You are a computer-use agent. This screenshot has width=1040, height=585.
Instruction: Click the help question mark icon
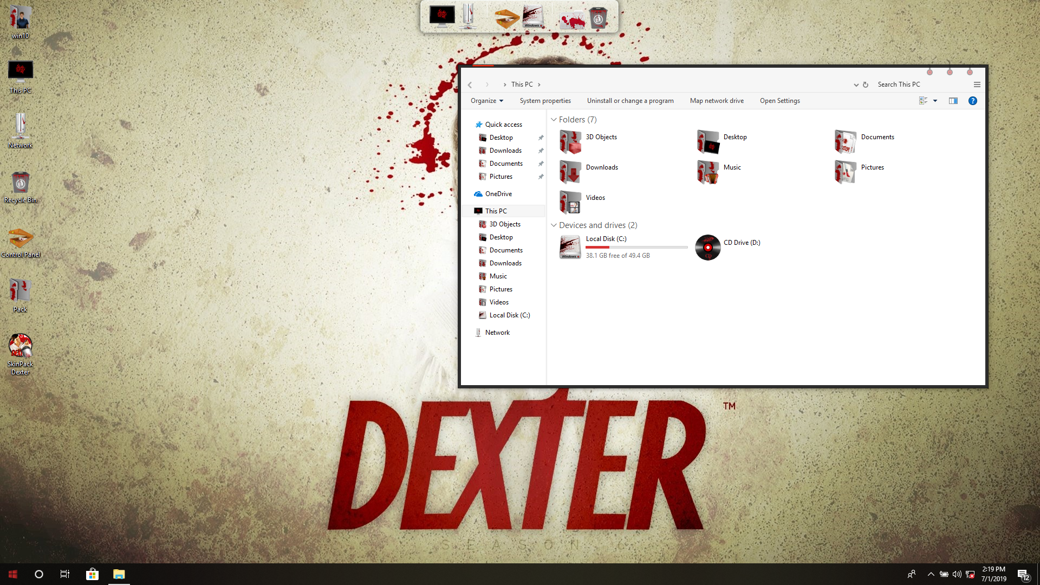pos(972,101)
